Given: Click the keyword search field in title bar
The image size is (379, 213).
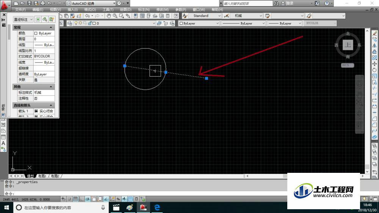Looking at the screenshot, I should (x=247, y=3).
